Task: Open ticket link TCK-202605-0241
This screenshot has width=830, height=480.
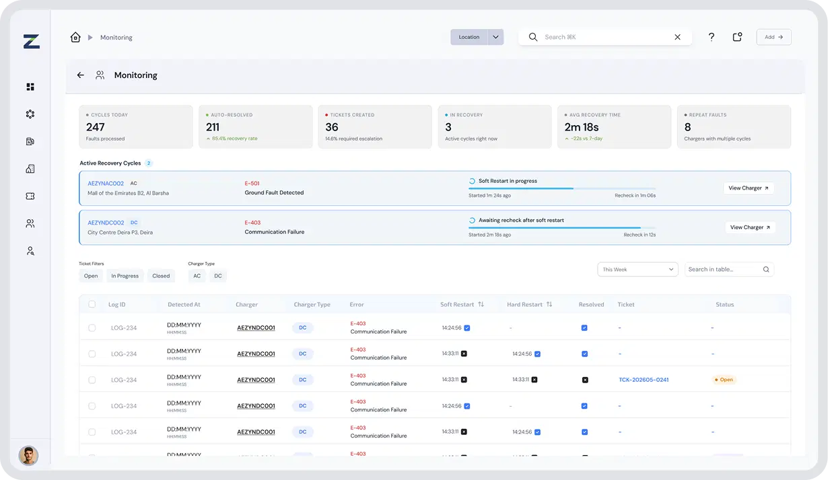Action: coord(644,380)
